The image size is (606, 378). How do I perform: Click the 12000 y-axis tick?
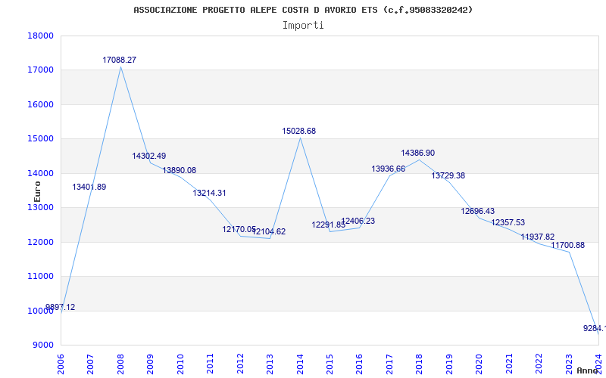tap(40, 242)
